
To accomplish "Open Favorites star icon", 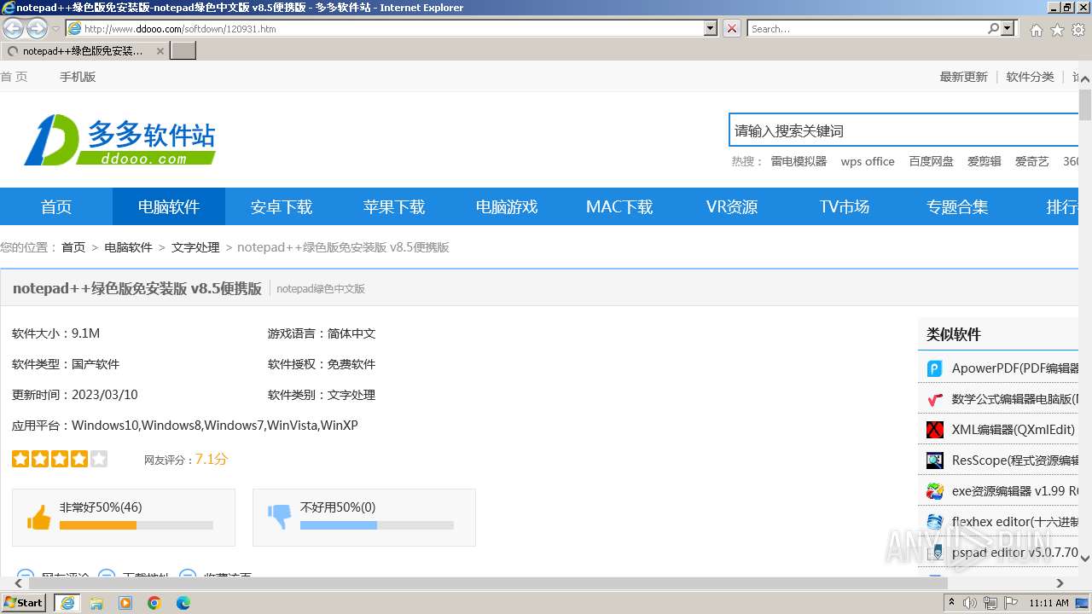I will pos(1057,30).
